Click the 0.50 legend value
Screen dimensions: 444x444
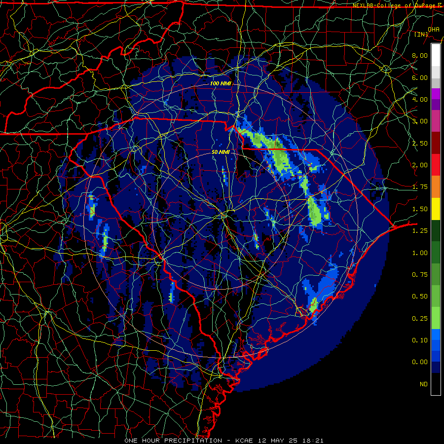click(420, 296)
